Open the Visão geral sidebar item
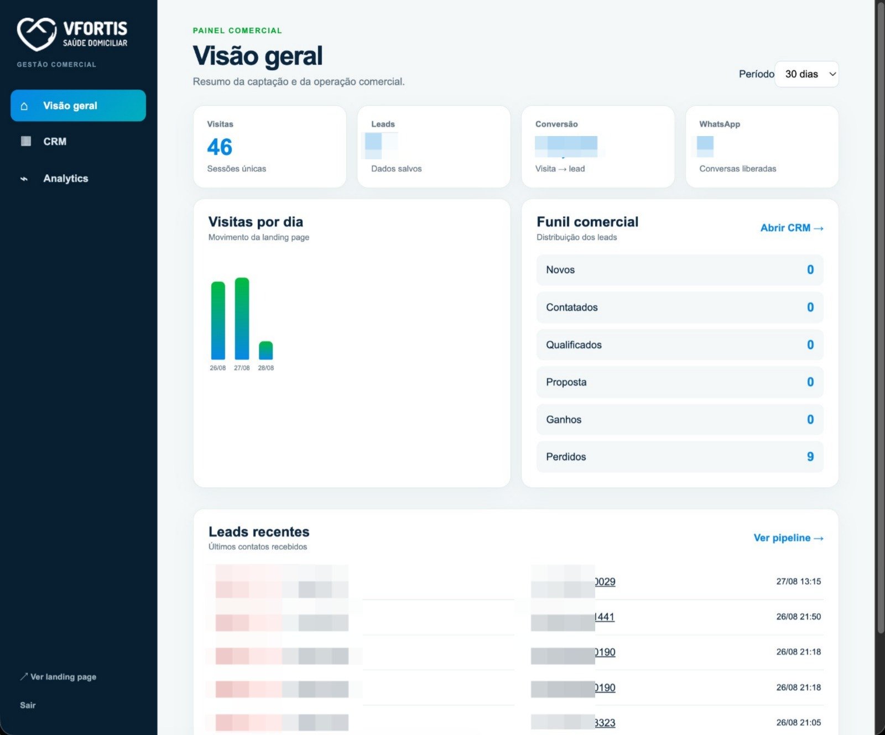The image size is (885, 735). click(78, 106)
